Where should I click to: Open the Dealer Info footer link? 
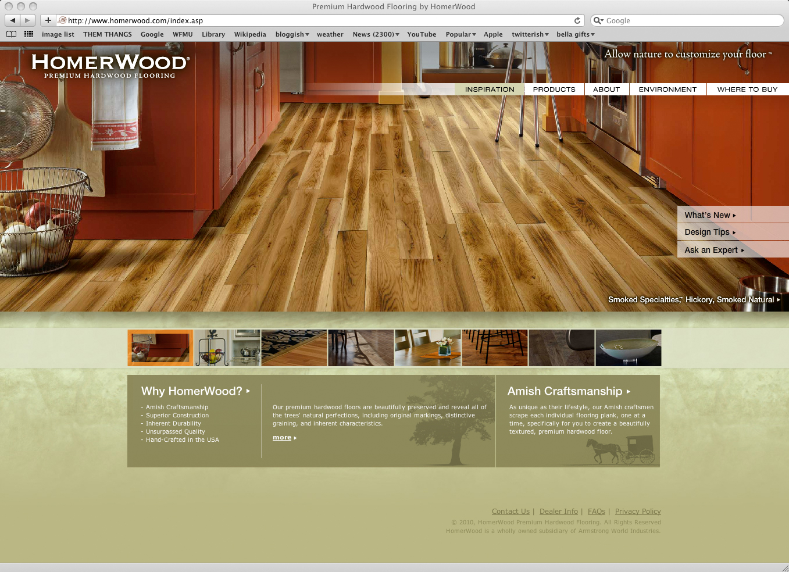click(559, 512)
